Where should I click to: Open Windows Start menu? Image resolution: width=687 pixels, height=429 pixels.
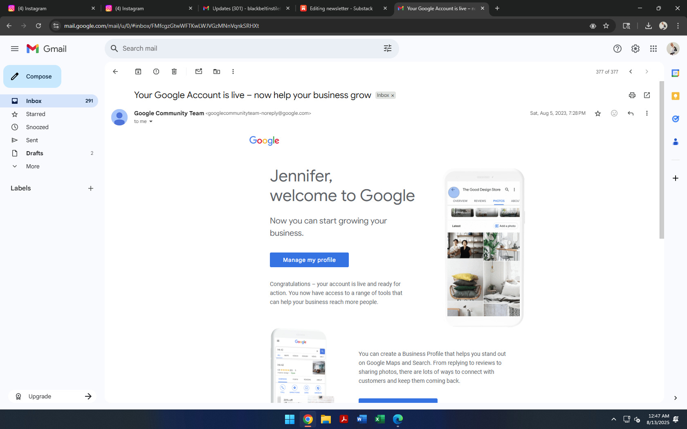290,419
